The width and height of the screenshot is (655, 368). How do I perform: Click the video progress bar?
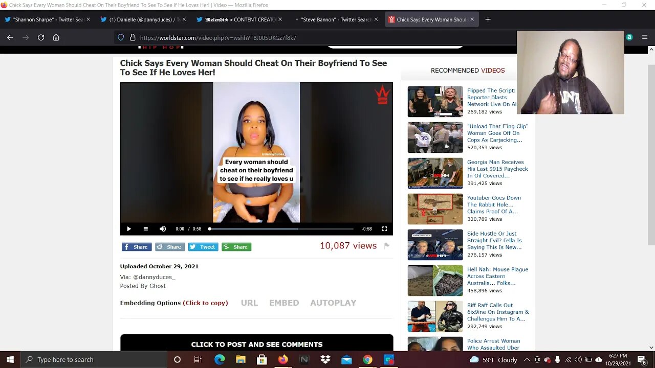[x=281, y=229]
